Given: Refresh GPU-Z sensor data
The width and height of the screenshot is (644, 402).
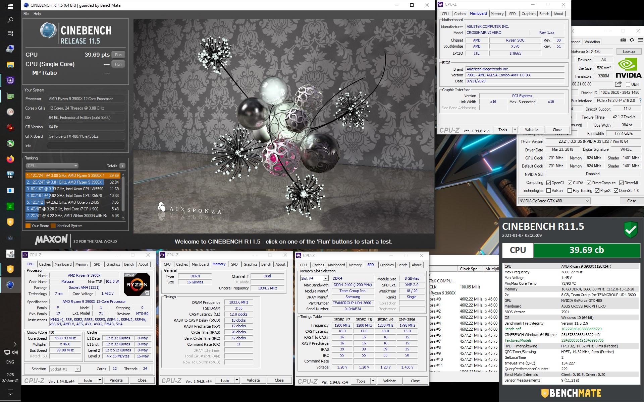Looking at the screenshot, I should coord(632,40).
